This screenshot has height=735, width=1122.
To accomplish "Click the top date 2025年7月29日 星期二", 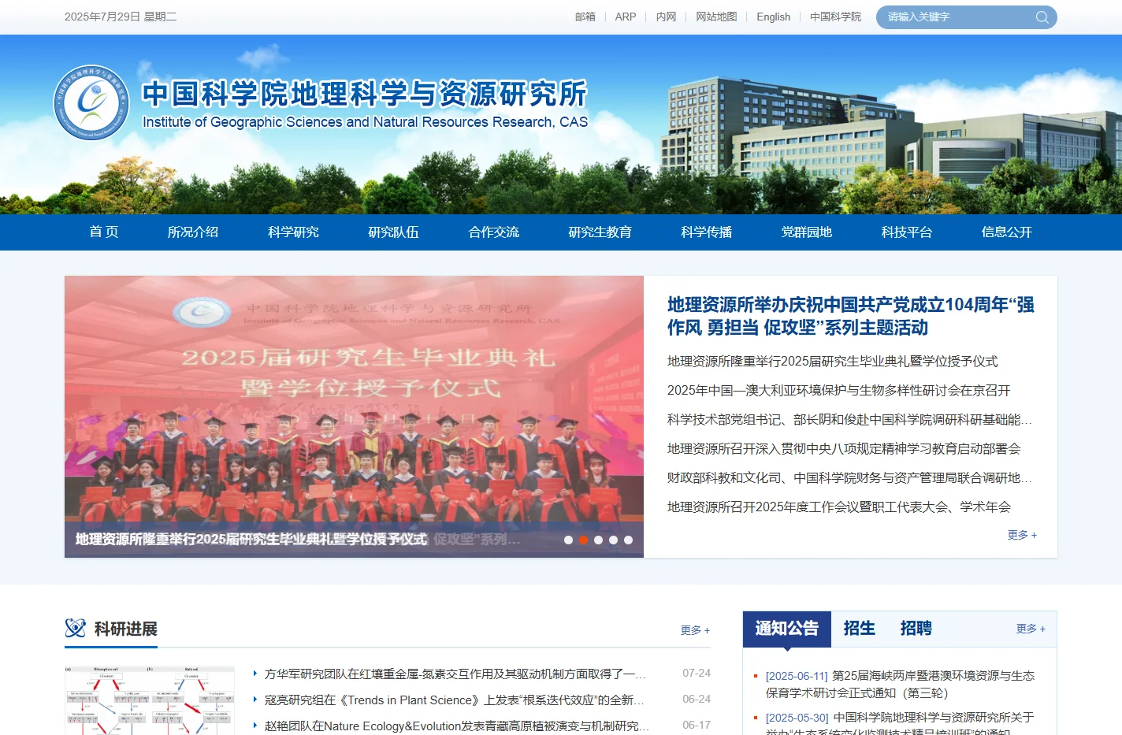I will 121,17.
